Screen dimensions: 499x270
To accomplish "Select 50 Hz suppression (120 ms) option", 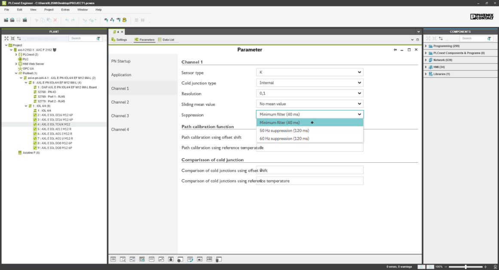I will point(284,130).
